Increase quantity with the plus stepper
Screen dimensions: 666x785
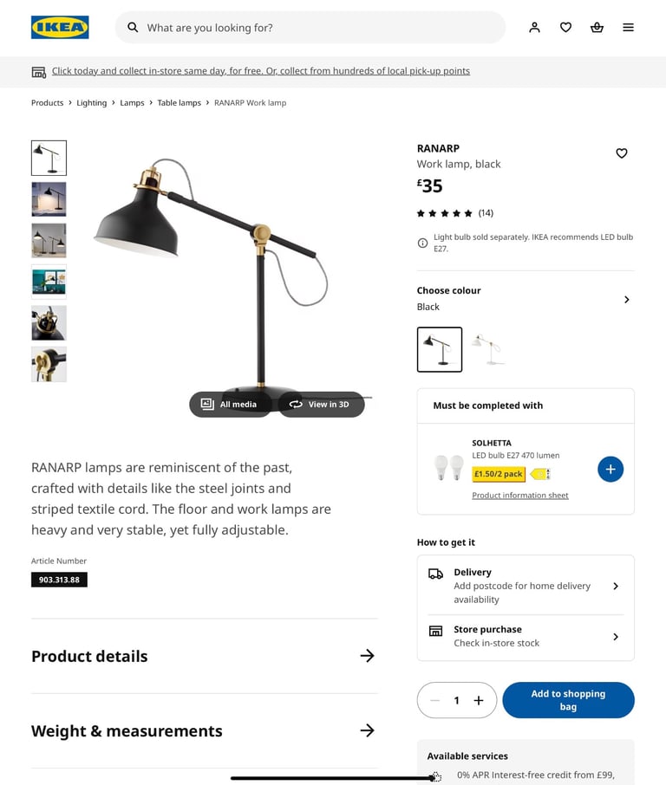[x=479, y=700]
